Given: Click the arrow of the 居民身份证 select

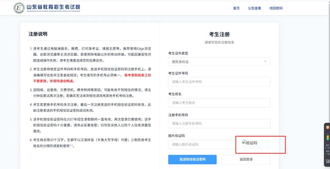Looking at the screenshot, I should tap(265, 61).
